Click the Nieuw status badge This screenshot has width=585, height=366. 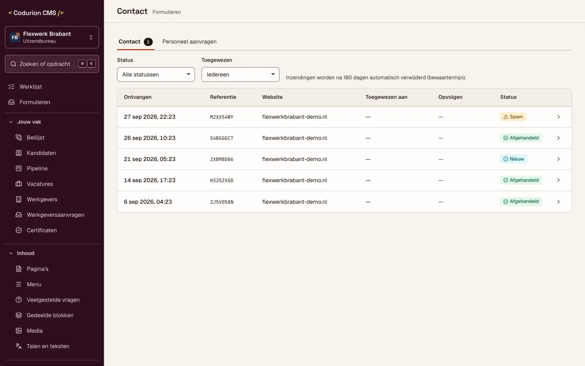513,159
